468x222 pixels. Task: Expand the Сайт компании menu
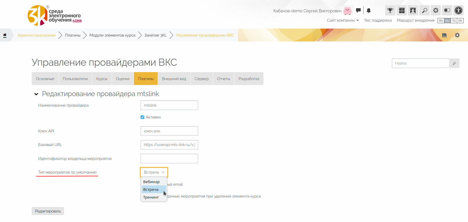[343, 20]
